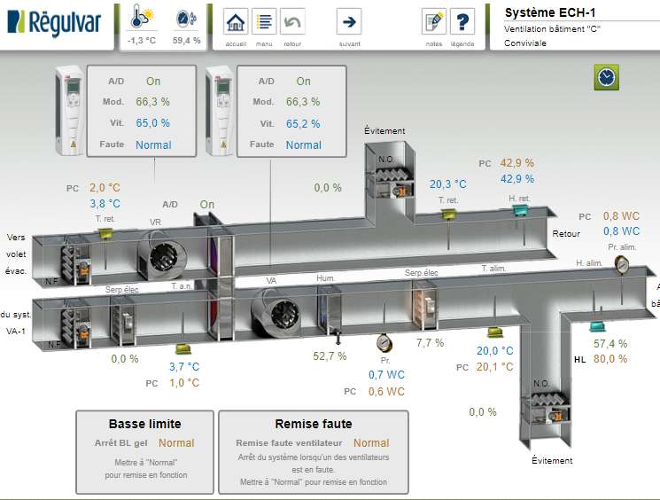
Task: Open the notes icon
Action: click(433, 22)
